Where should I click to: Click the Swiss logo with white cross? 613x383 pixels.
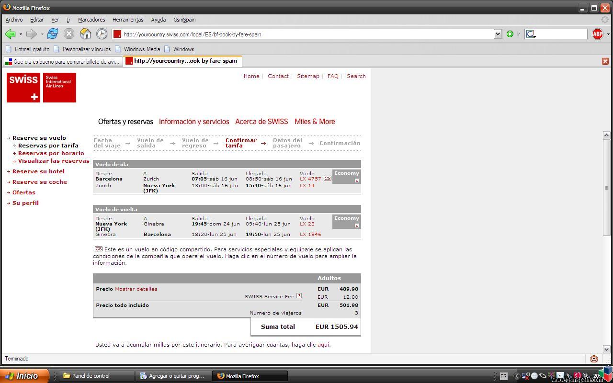pos(23,88)
